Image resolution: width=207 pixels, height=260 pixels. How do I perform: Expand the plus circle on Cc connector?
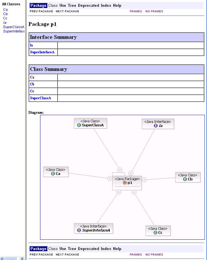click(x=134, y=192)
